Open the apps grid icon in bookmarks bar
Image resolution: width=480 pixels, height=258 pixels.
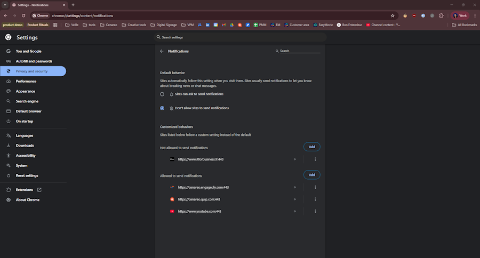coord(55,25)
